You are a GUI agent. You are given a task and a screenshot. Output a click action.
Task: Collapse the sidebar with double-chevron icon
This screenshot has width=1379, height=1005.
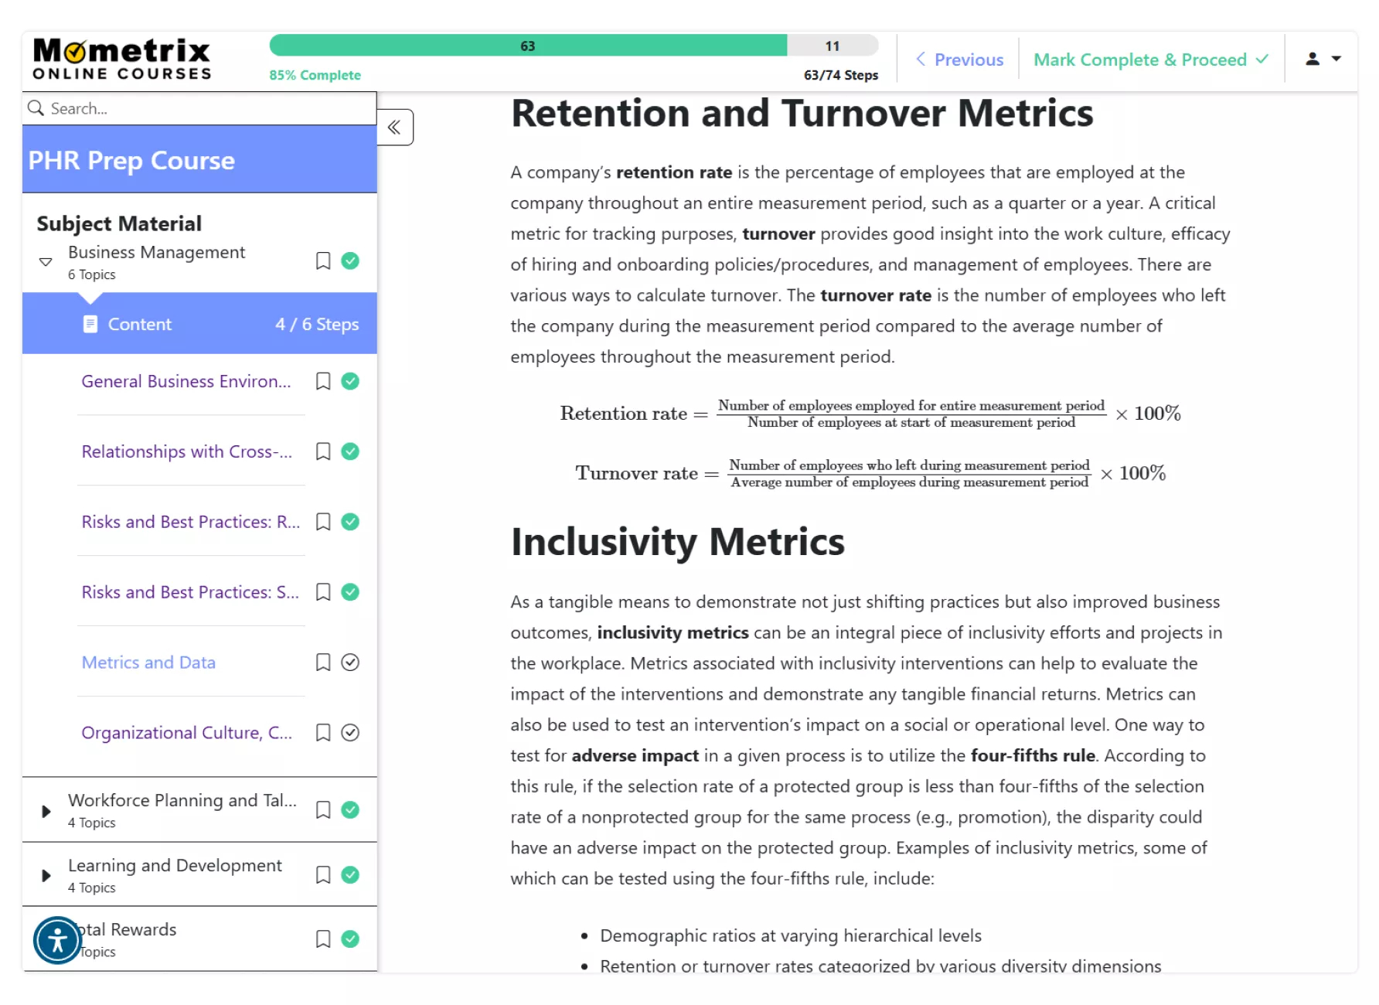395,128
